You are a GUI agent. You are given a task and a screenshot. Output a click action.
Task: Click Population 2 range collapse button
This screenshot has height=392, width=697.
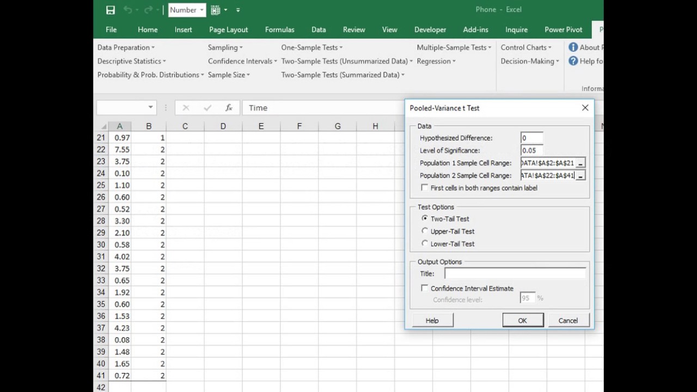[x=580, y=176]
